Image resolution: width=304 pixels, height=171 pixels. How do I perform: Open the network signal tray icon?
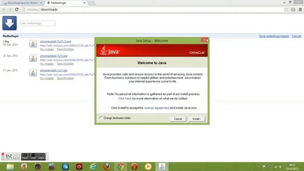coord(275,167)
